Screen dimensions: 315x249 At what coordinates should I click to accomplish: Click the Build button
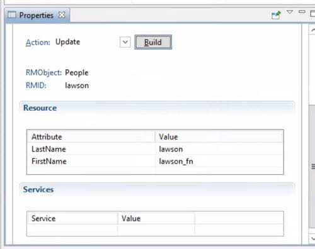[153, 42]
